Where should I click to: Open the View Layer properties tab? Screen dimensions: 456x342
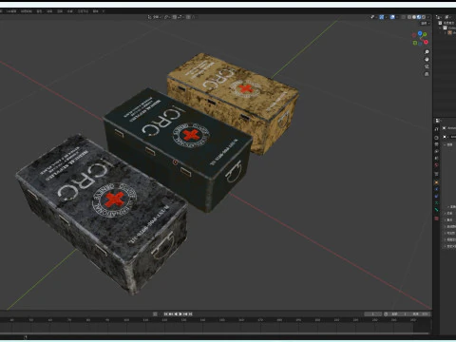(x=436, y=151)
